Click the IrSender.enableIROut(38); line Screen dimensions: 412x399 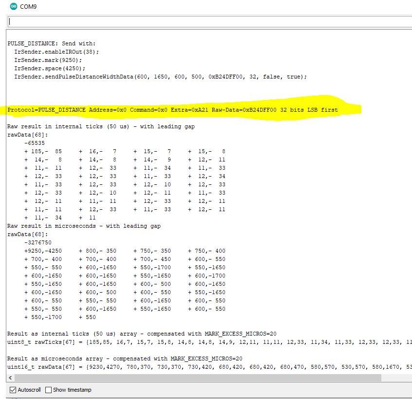click(56, 52)
